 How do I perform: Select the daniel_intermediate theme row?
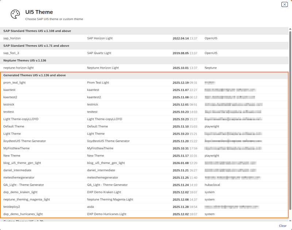click(144, 170)
